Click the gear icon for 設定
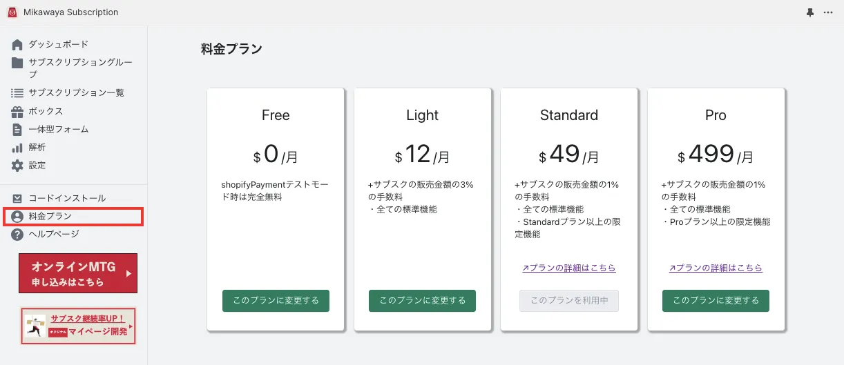 17,166
